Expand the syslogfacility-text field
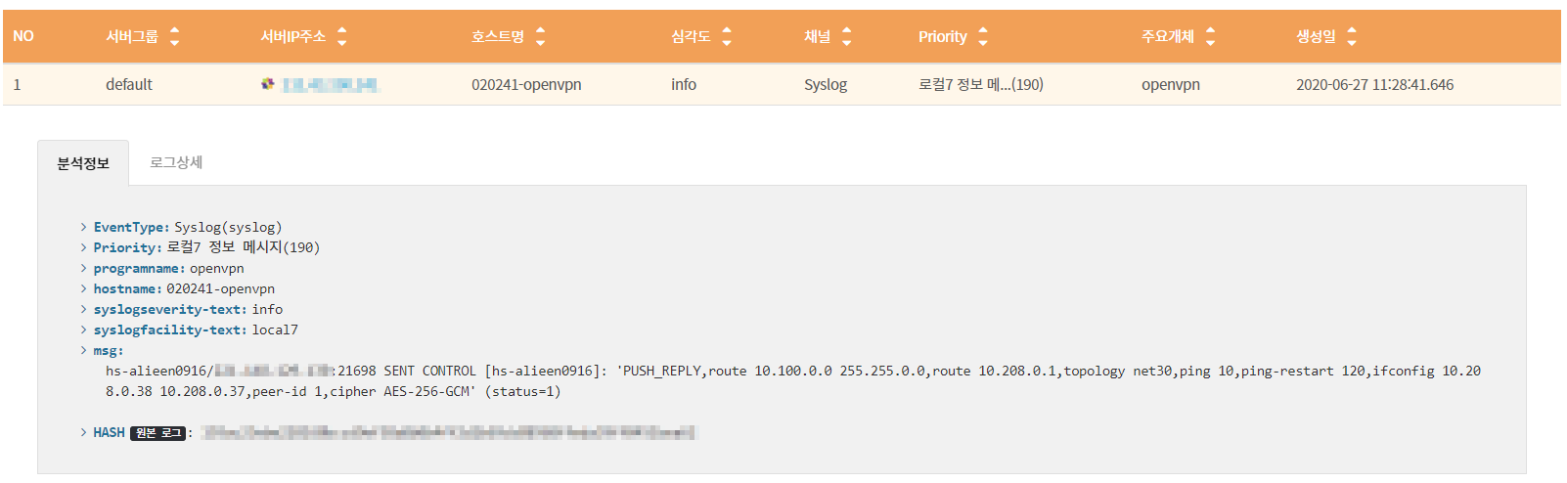This screenshot has width=1567, height=483. tap(84, 329)
